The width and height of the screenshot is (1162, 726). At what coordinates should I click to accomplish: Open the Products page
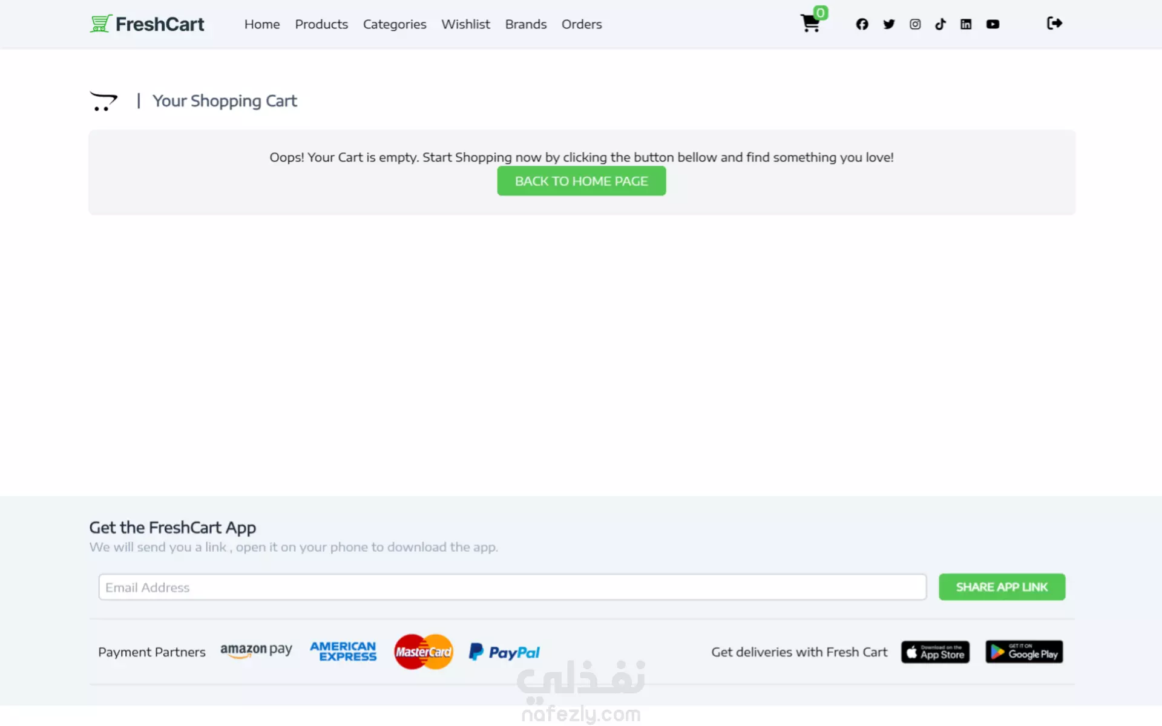[321, 24]
